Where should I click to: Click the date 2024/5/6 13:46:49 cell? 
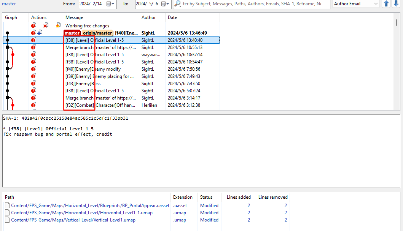click(x=187, y=33)
